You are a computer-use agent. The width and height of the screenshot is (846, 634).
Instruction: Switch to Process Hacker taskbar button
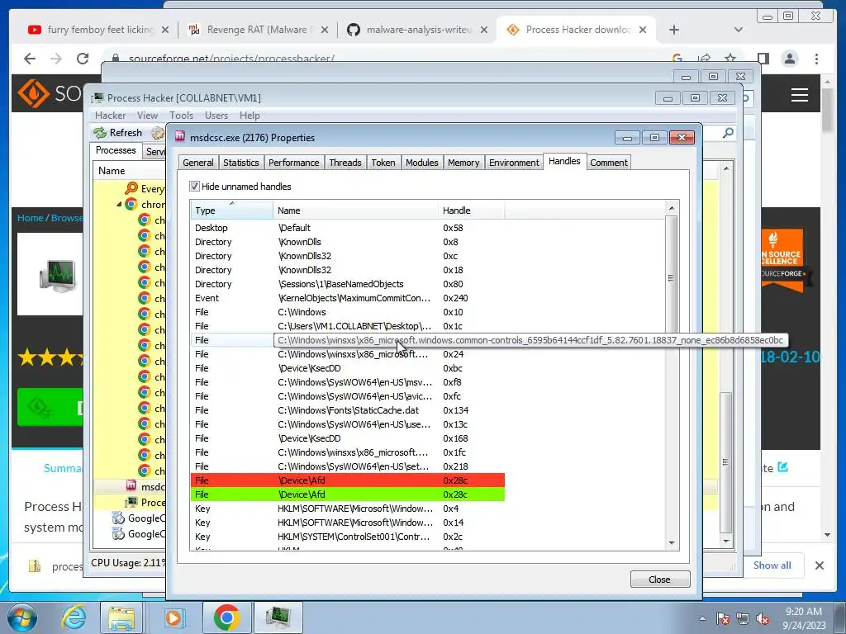[x=278, y=617]
